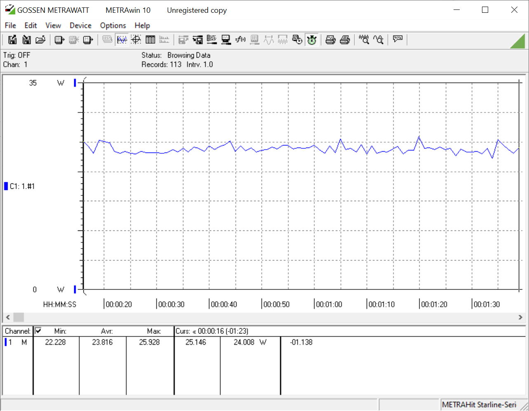Open the Options menu
529x411 pixels.
[x=113, y=25]
